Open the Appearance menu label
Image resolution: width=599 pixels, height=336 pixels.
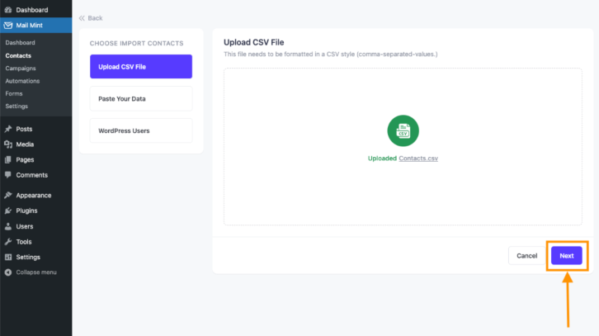click(34, 195)
